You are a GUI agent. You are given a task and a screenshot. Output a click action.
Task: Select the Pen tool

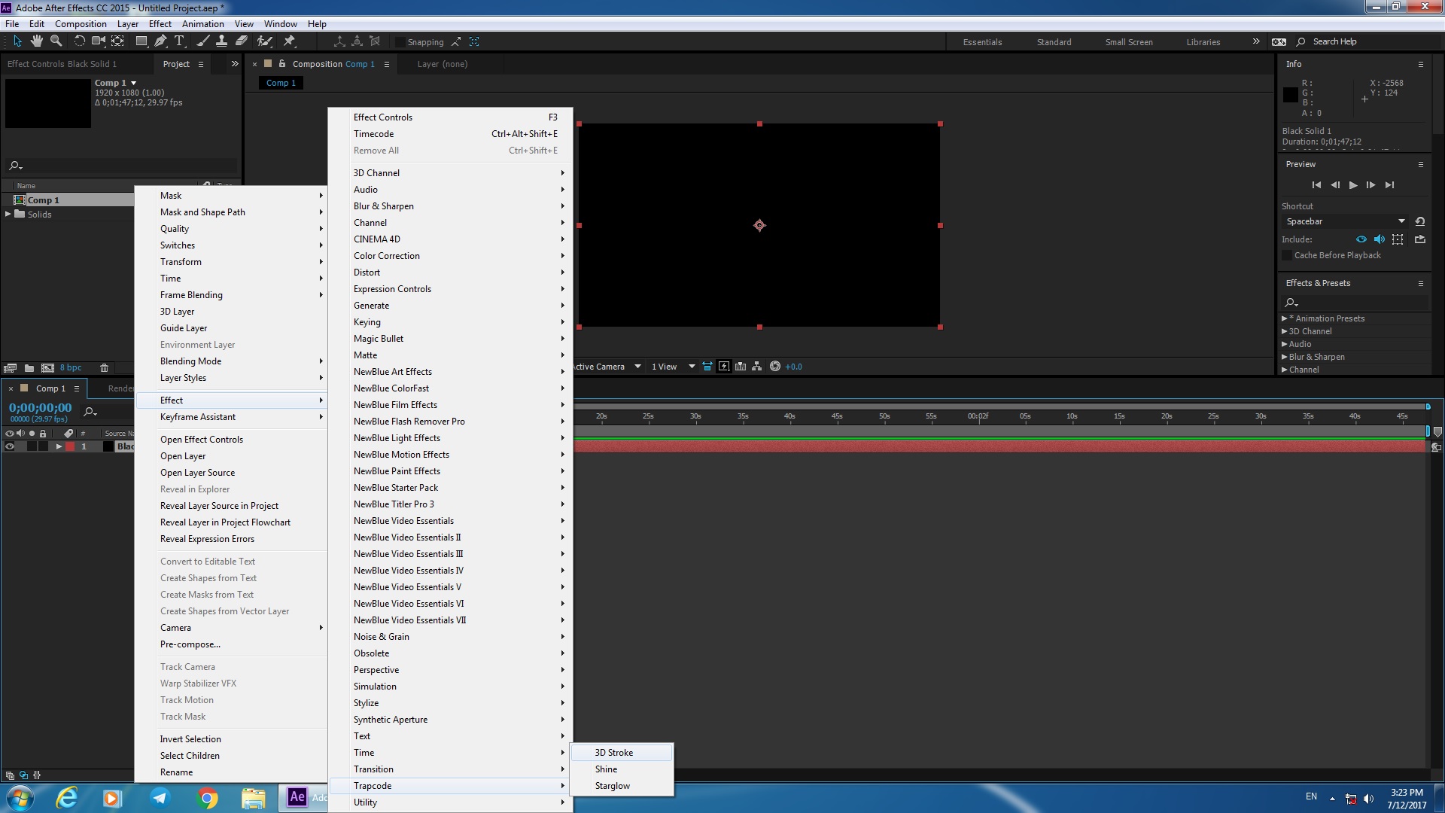160,41
